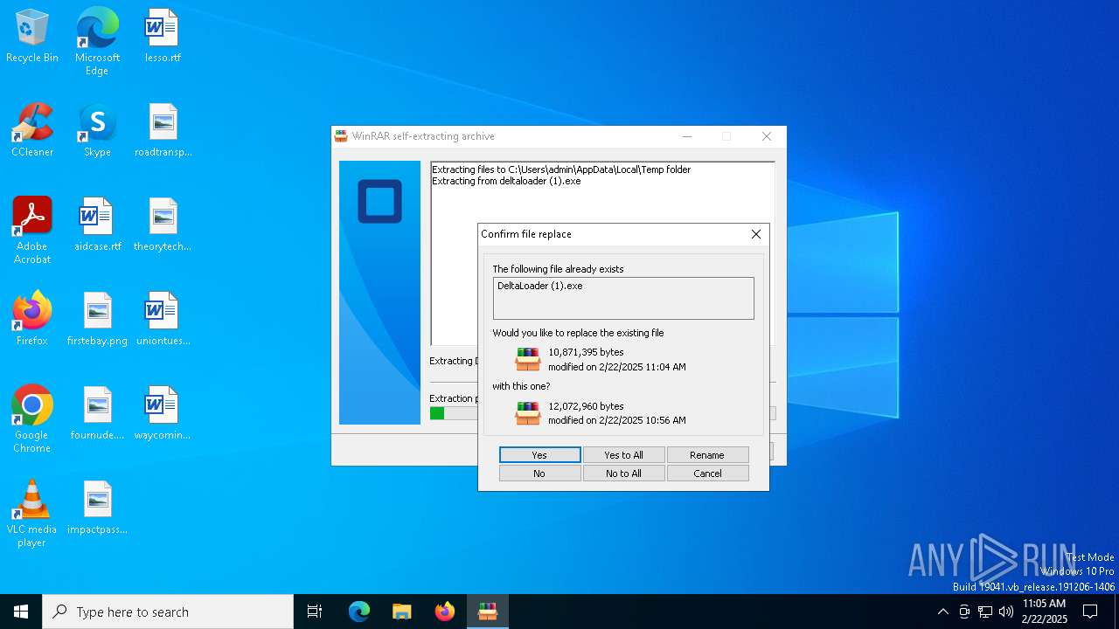This screenshot has width=1119, height=629.
Task: Select the aidcase.rtf document icon
Action: tap(97, 225)
